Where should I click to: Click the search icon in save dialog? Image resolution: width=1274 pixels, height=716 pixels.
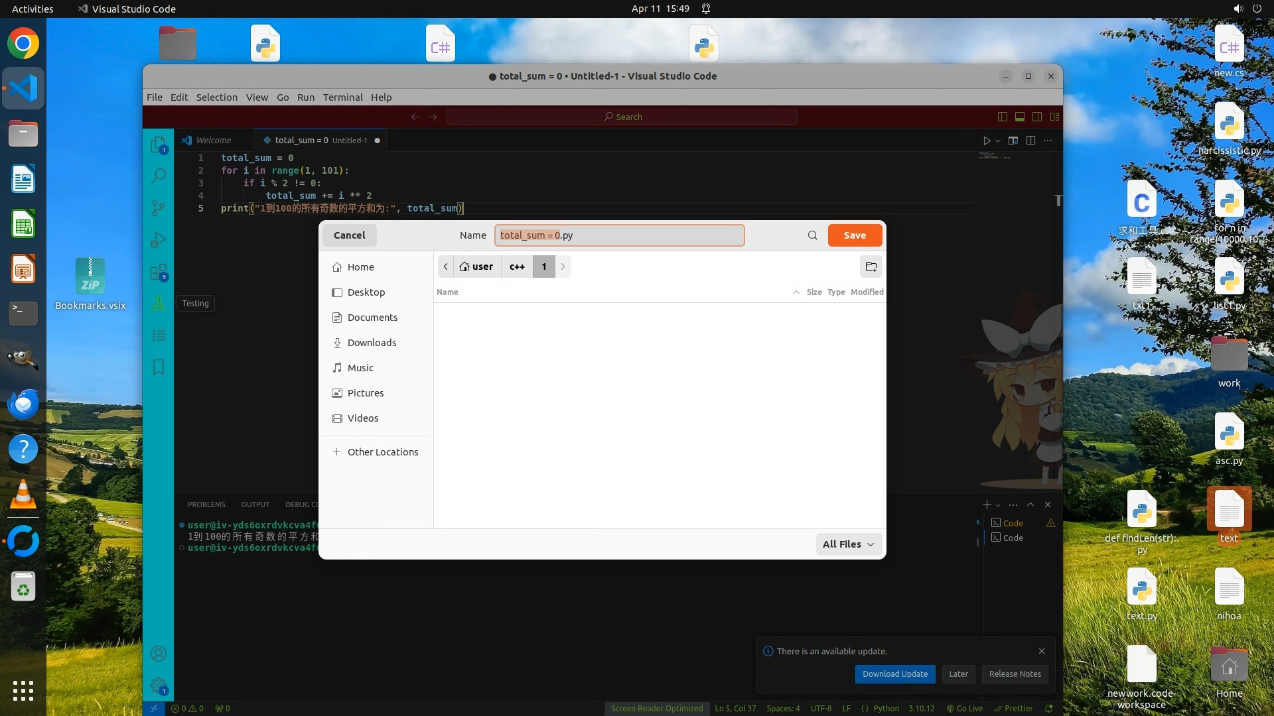812,235
